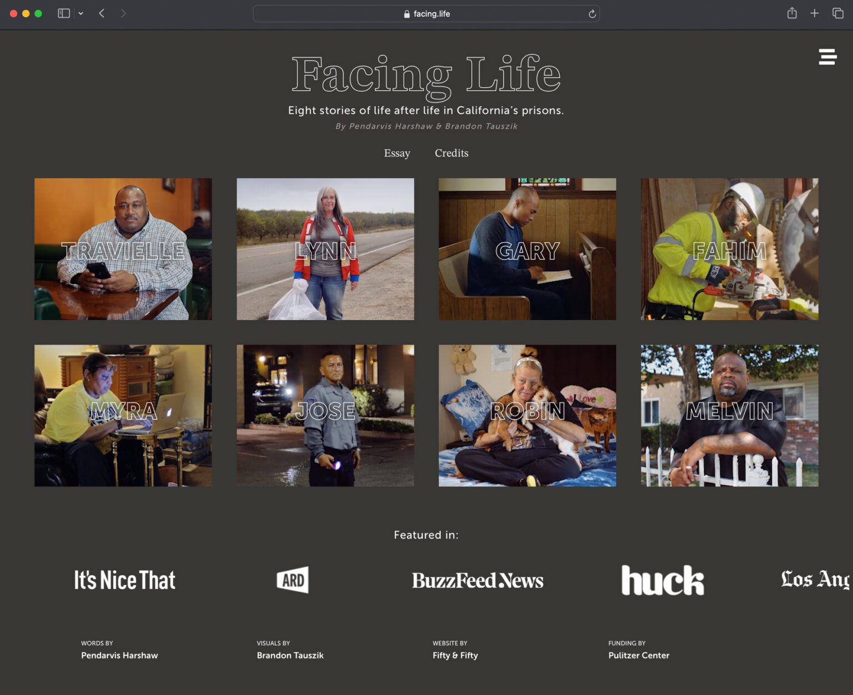Click the 'Featured in:' heading text
853x695 pixels.
(426, 535)
